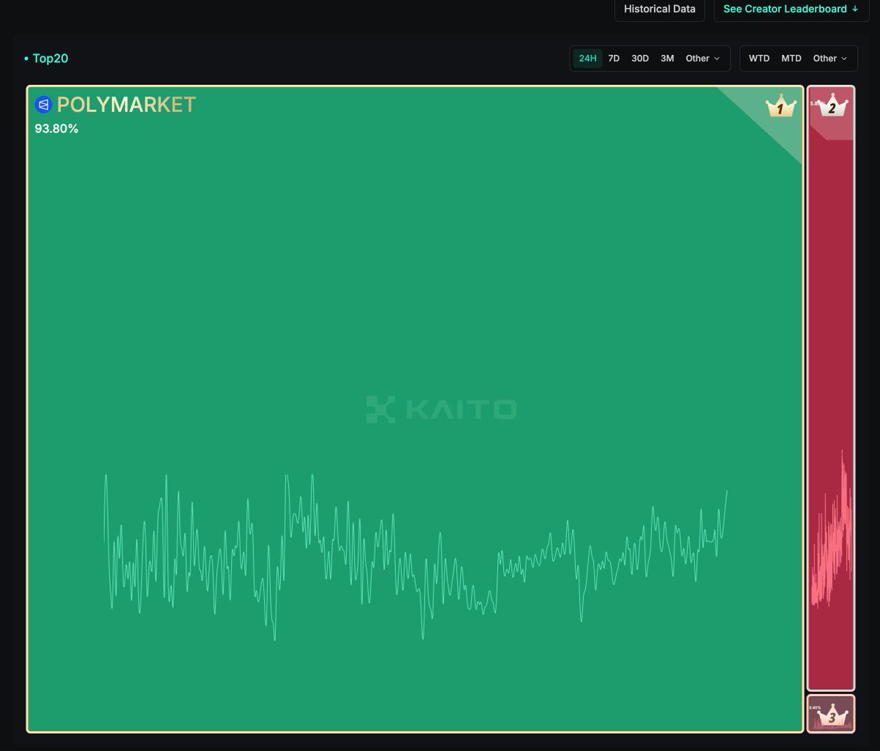
Task: Click the rank 3 crown badge
Action: coord(832,716)
